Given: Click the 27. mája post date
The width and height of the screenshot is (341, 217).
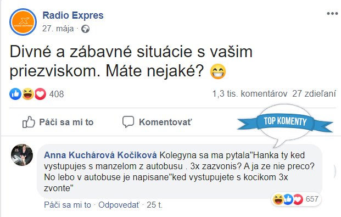Looking at the screenshot, I should click(58, 29).
